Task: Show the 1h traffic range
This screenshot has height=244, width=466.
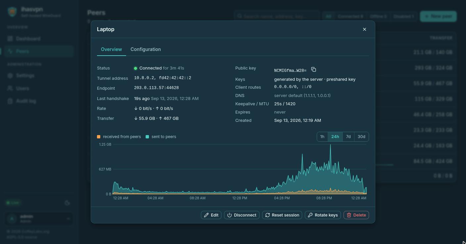Action: [322, 137]
